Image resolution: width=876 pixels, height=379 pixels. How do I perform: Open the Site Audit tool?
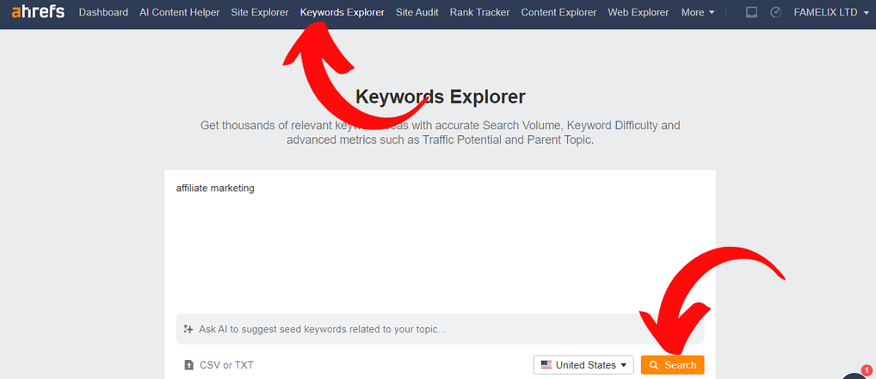click(418, 12)
